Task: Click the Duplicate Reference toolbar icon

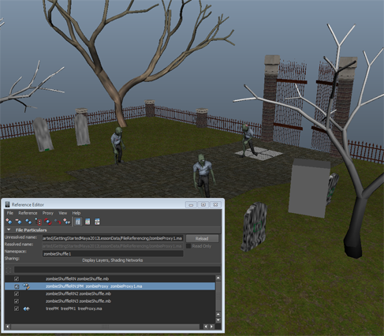Action: [28, 222]
